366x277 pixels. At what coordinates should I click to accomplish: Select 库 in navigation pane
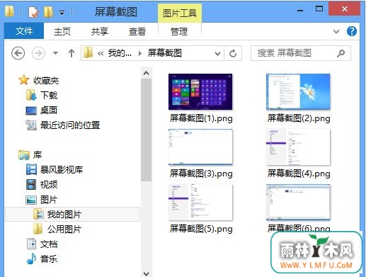pos(38,155)
